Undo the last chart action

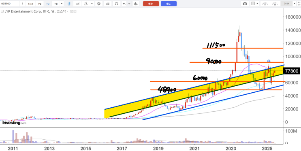click(x=124, y=4)
